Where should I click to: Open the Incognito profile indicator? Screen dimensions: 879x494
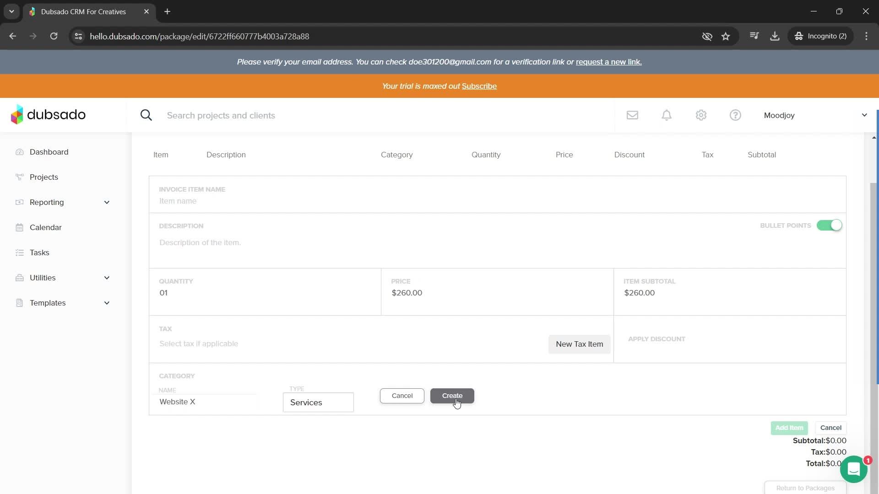[x=820, y=36]
